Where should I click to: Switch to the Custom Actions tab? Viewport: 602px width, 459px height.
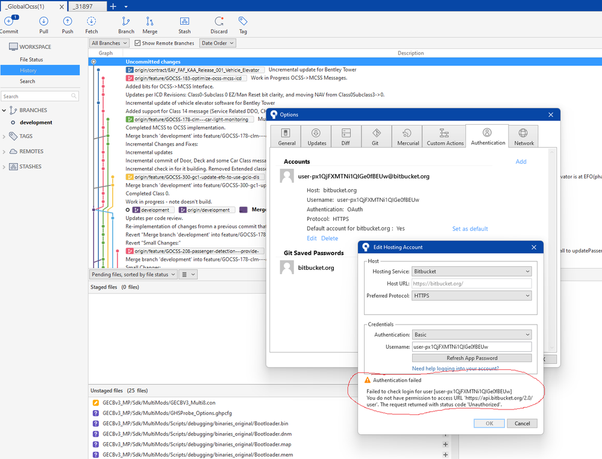[x=445, y=137]
